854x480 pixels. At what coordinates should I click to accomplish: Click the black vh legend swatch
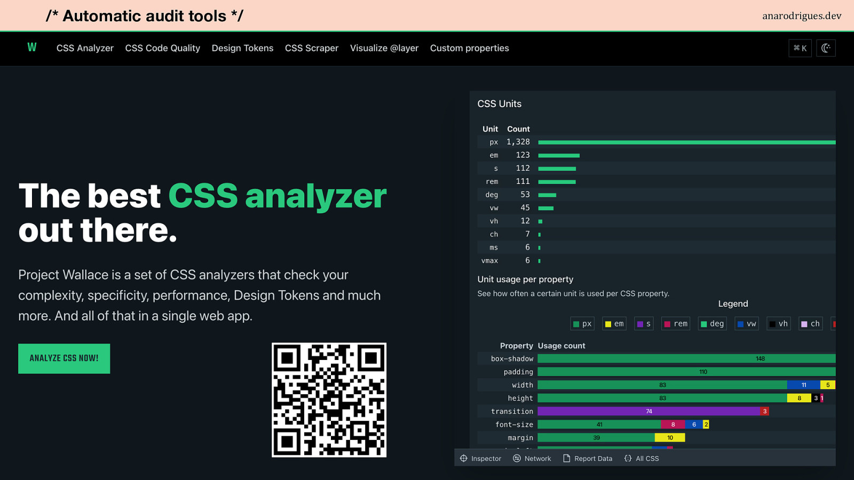click(772, 324)
